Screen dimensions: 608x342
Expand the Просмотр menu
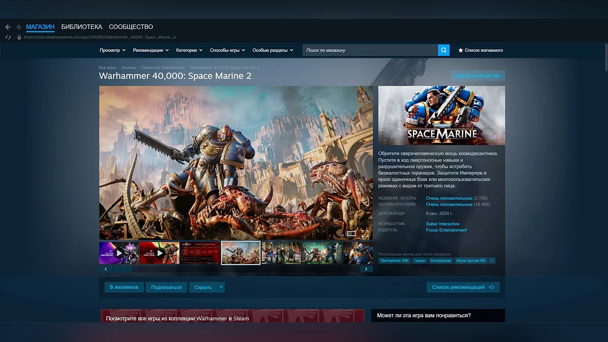pyautogui.click(x=112, y=50)
